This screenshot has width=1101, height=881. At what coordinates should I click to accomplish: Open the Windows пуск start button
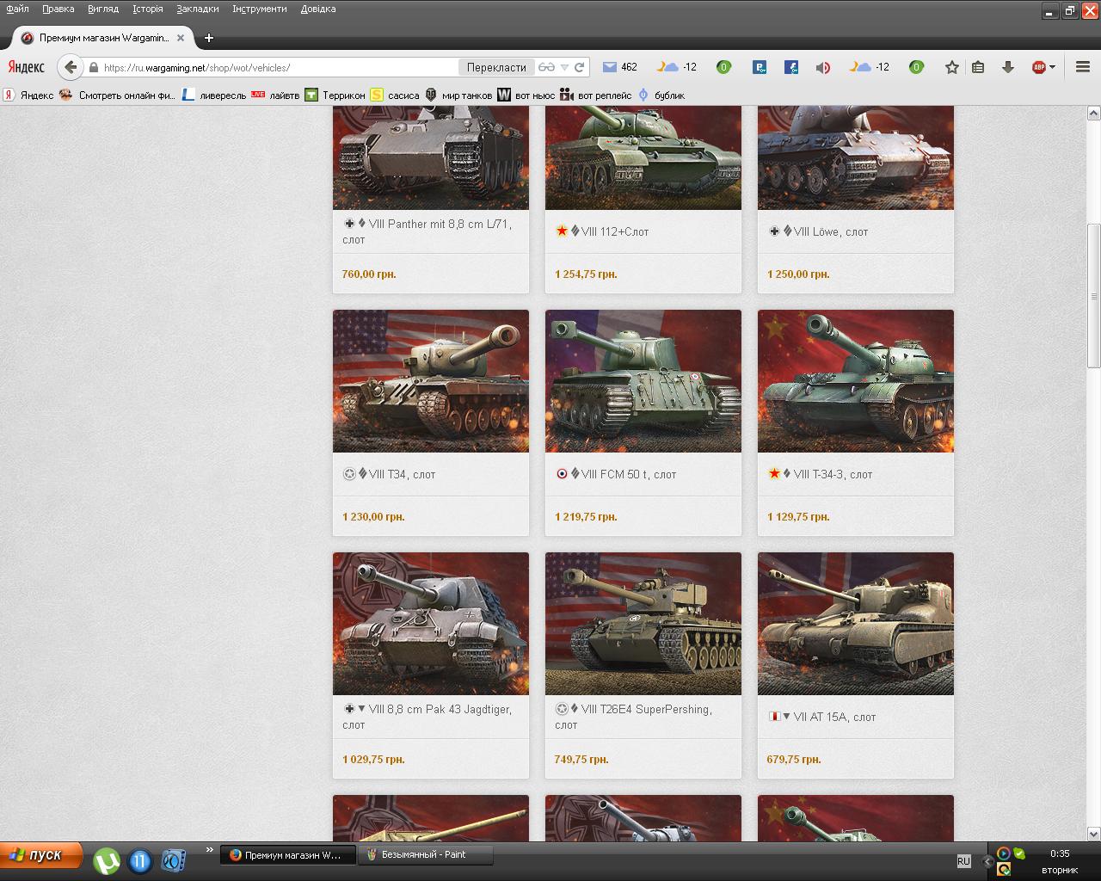[41, 855]
